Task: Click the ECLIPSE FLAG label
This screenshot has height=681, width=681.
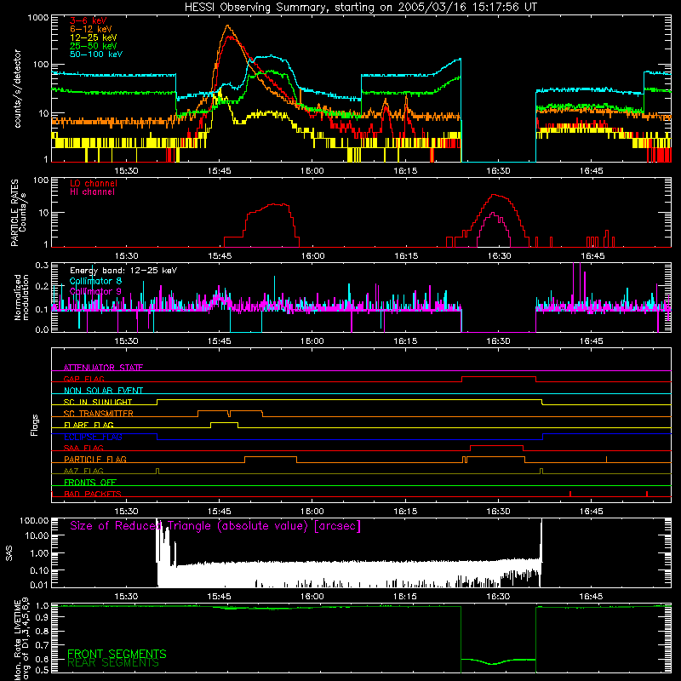Action: point(93,437)
